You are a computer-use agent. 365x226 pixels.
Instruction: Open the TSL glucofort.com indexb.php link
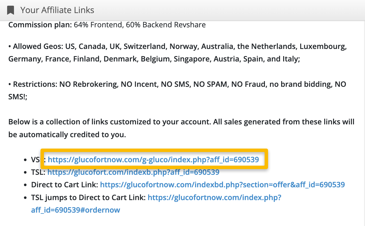(133, 172)
